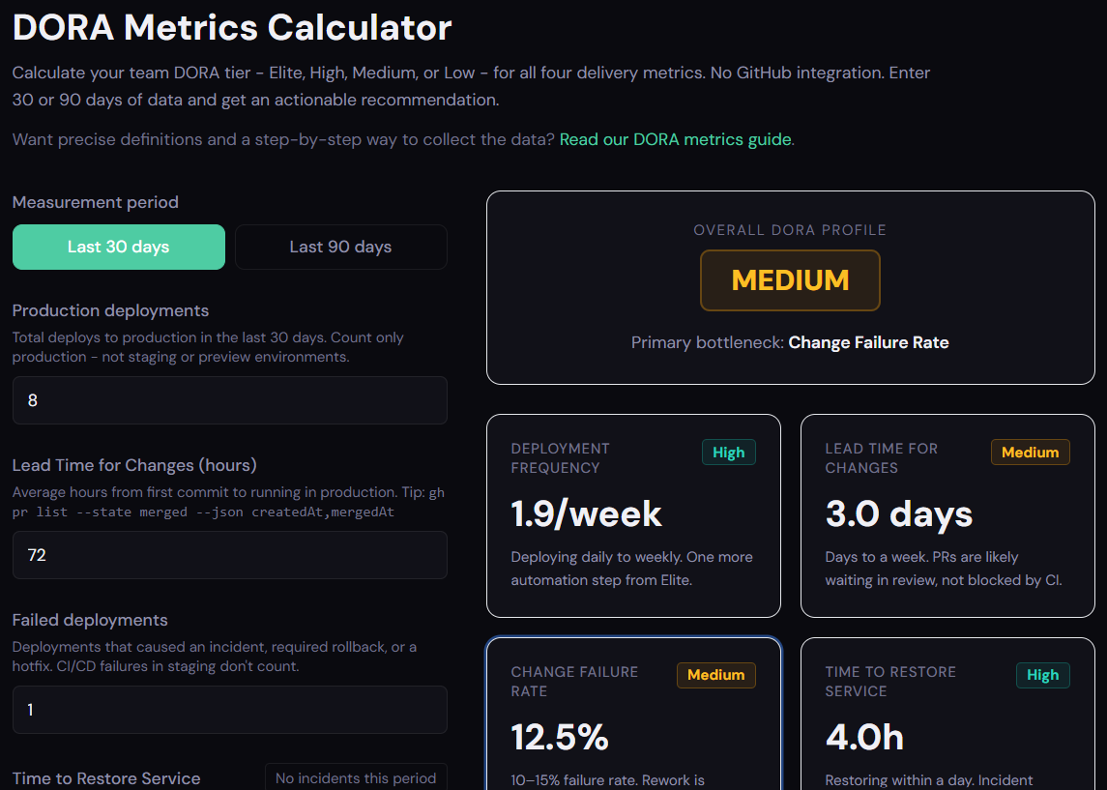Screen dimensions: 1107x790
Task: Open the Time to Restore Service card
Action: click(947, 713)
